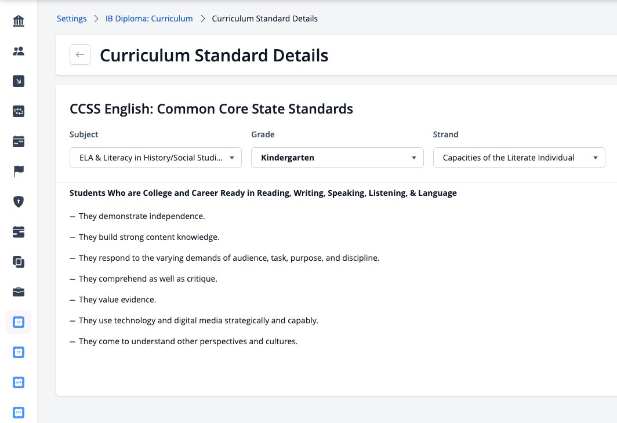Click 'They come to understand other perspectives' line

[x=188, y=341]
